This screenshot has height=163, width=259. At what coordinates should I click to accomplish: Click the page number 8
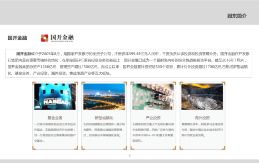(129, 156)
